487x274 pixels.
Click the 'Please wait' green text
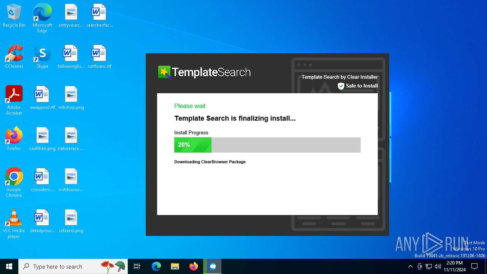click(190, 106)
